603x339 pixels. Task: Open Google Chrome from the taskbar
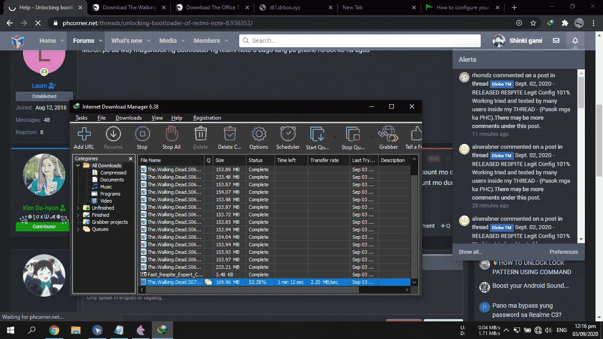(x=54, y=330)
